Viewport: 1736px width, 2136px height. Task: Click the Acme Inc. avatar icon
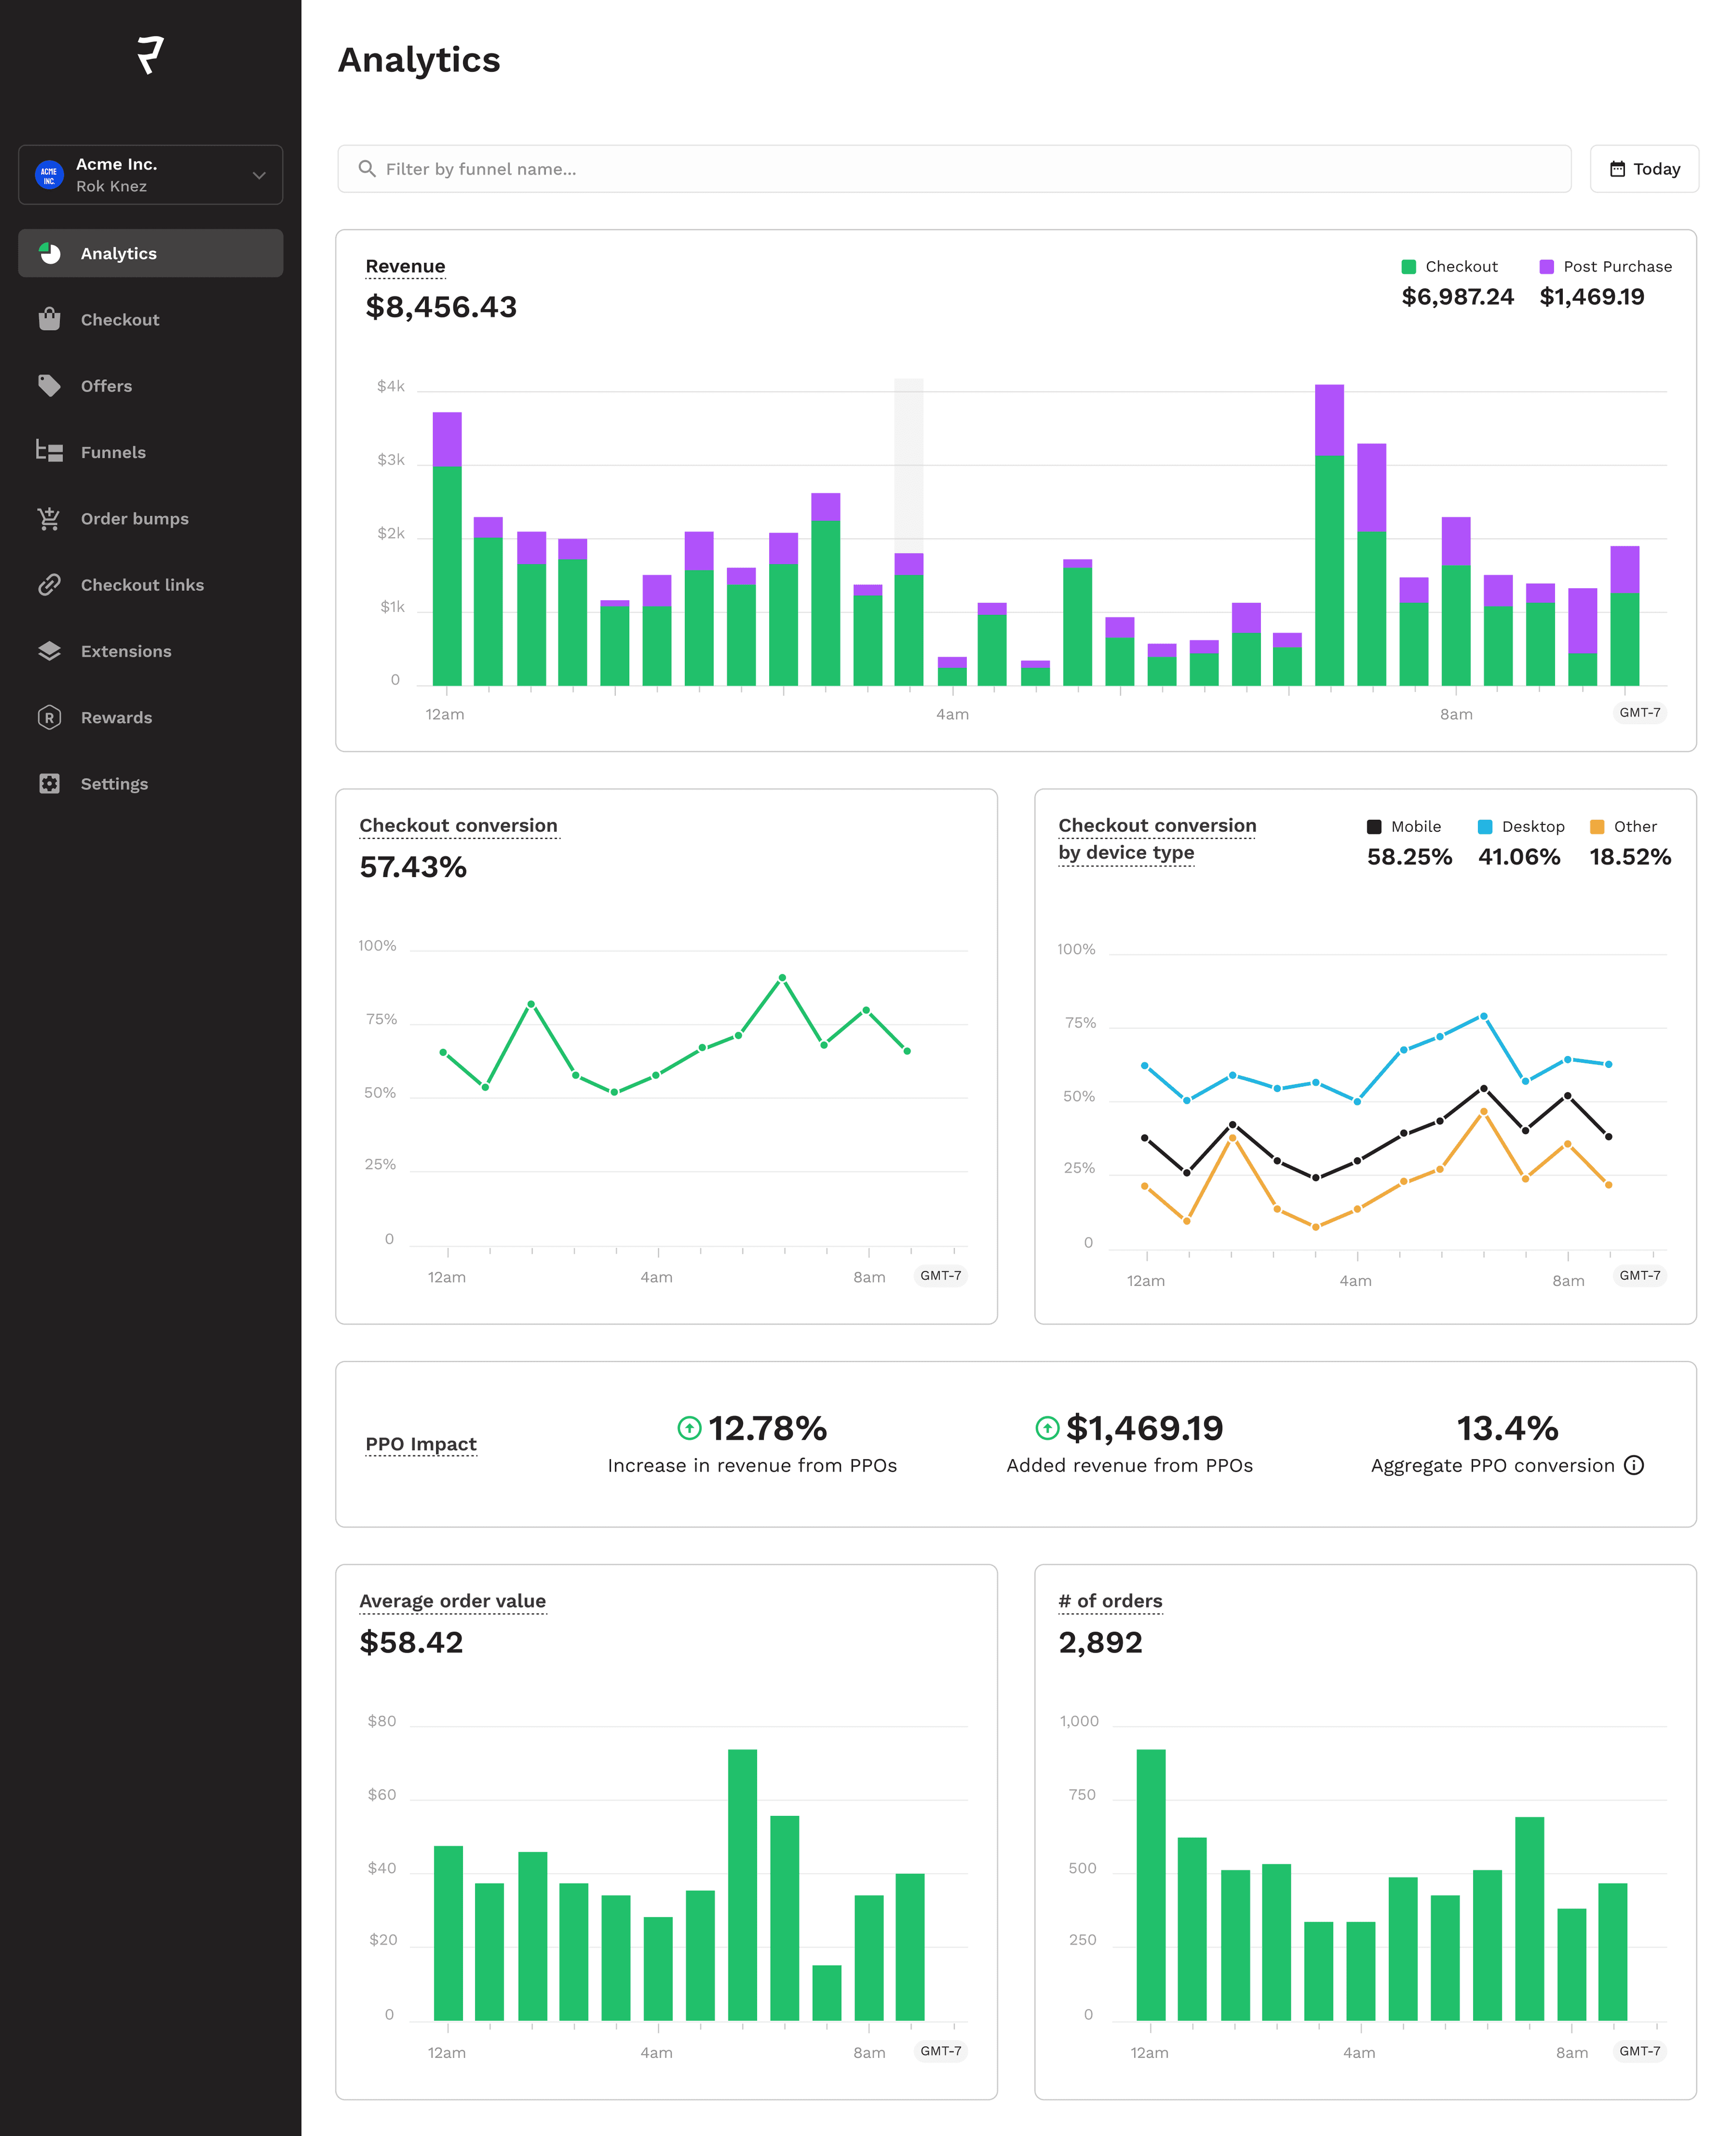[49, 175]
